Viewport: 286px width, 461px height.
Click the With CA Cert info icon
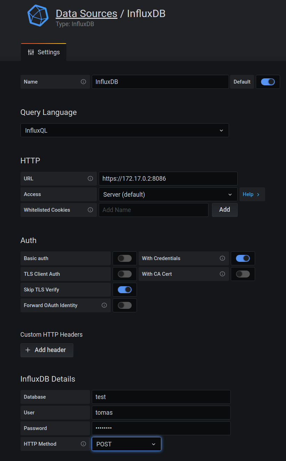point(222,274)
